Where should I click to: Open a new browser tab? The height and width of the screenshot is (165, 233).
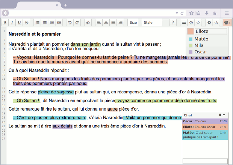[x=65, y=5]
